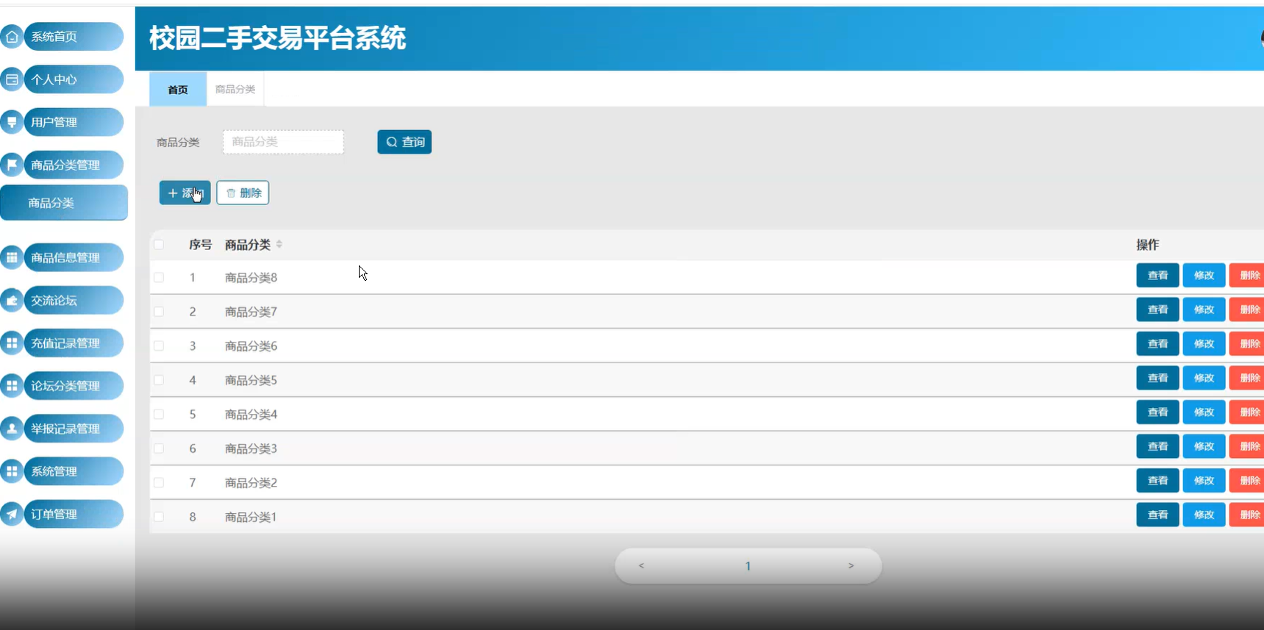Screen dimensions: 1264x630
Task: Click 查看 for 商品分类7
Action: [1157, 309]
